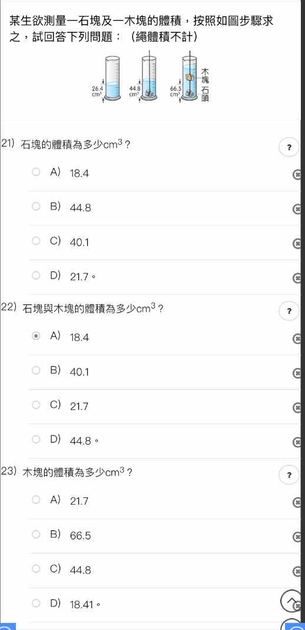The height and width of the screenshot is (630, 305).
Task: Open the help icon for question 21
Action: pos(289,147)
